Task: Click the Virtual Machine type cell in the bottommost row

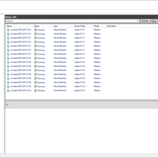Action: (60, 90)
